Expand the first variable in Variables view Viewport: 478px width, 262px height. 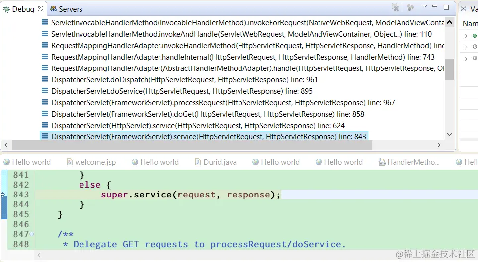point(466,36)
